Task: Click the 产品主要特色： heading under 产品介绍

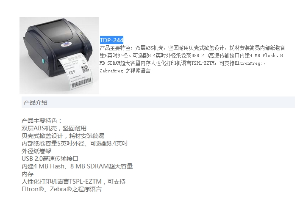Action: (x=42, y=121)
